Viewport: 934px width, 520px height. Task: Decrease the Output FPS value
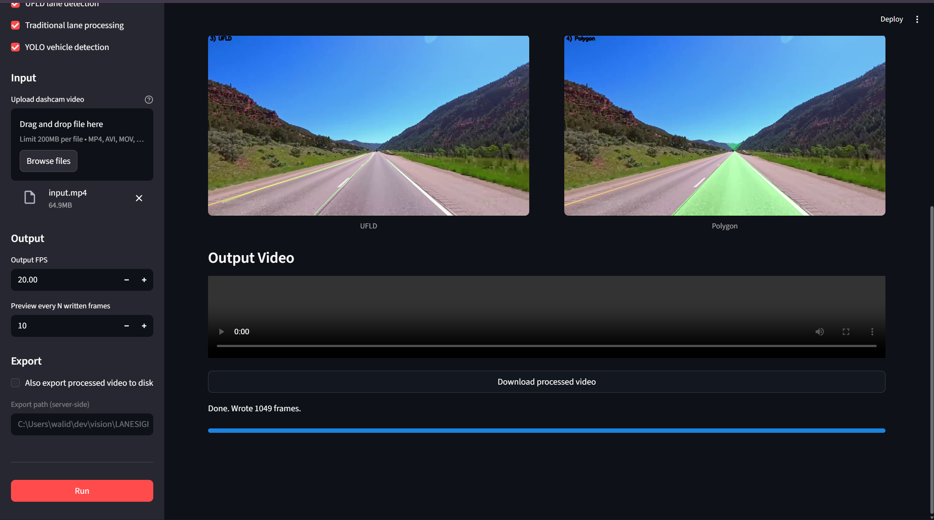point(127,280)
